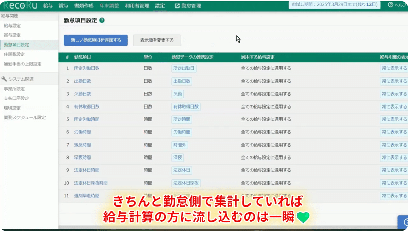
Task: Open the 所定労働時間 item
Action: coord(87,119)
